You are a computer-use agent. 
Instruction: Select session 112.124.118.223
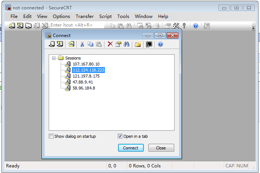coord(88,70)
